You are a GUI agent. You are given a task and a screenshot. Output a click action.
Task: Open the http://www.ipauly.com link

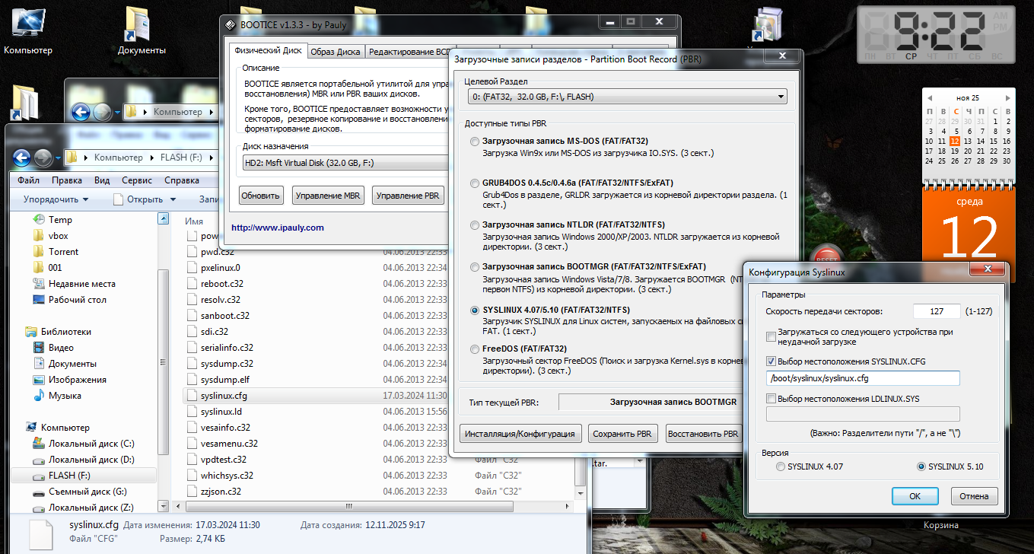point(277,228)
